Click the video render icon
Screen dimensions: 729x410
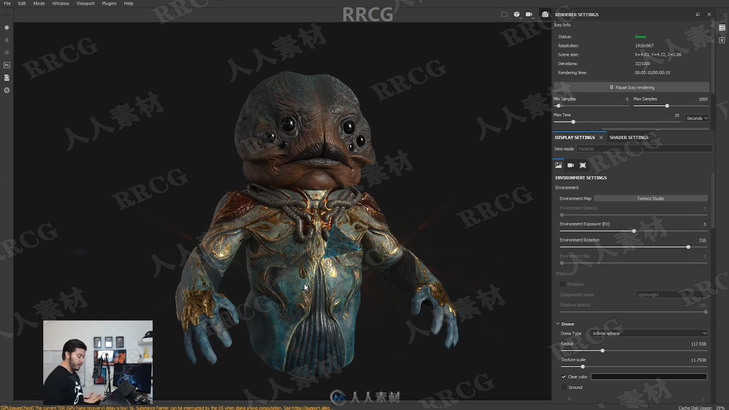coord(530,14)
